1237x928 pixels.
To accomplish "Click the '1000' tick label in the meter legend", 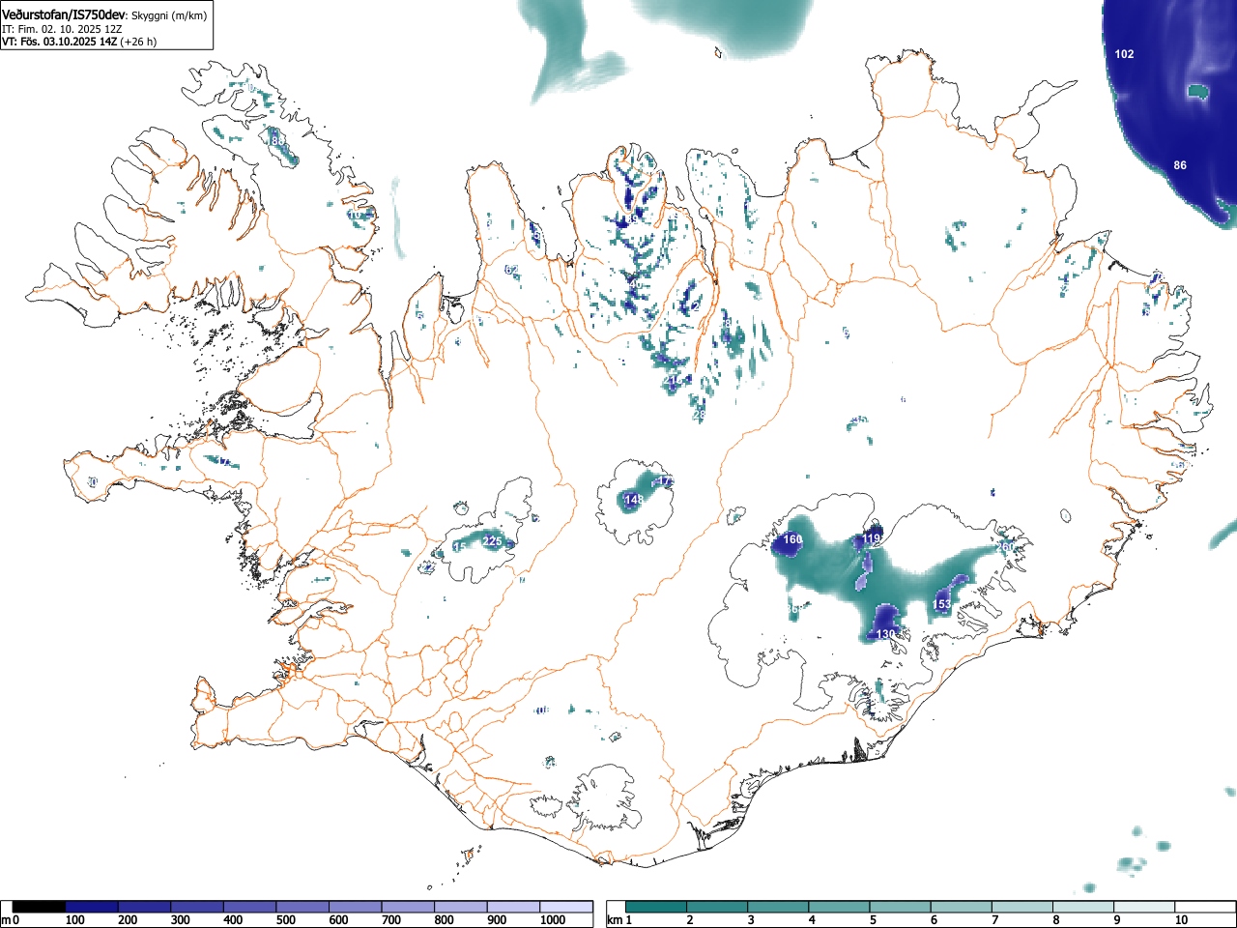I will click(x=553, y=920).
